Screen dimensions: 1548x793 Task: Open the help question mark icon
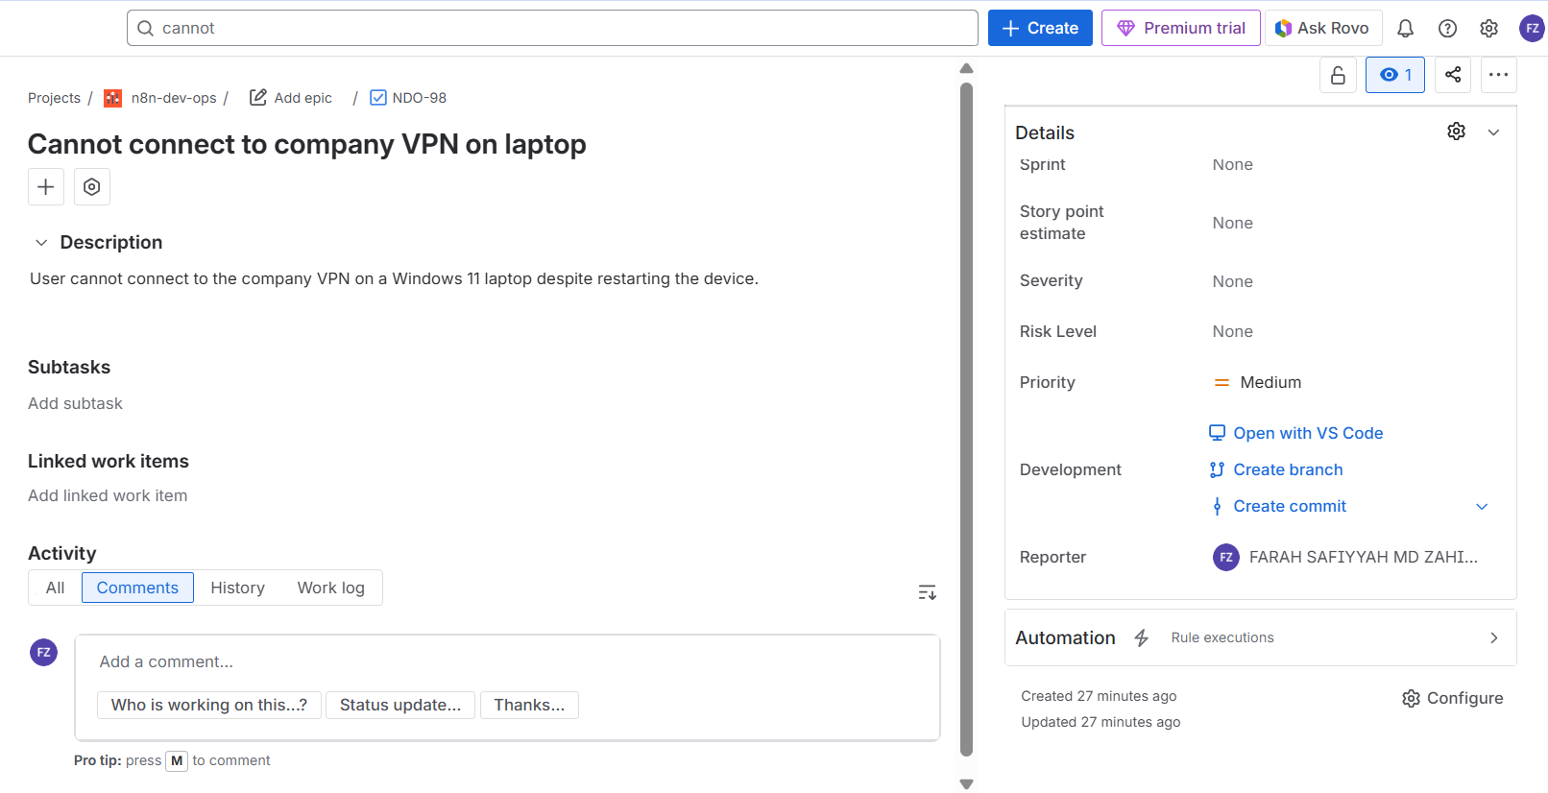[1447, 29]
